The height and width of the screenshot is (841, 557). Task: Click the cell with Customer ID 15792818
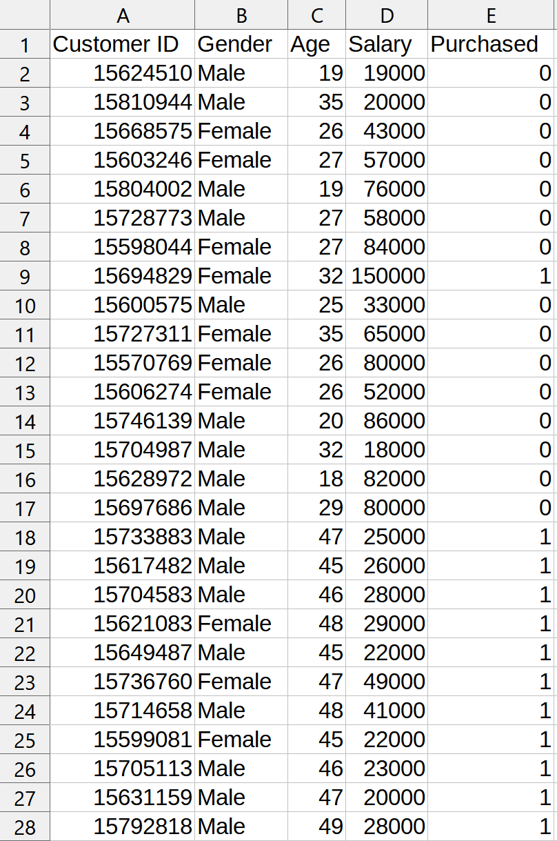[x=123, y=826]
